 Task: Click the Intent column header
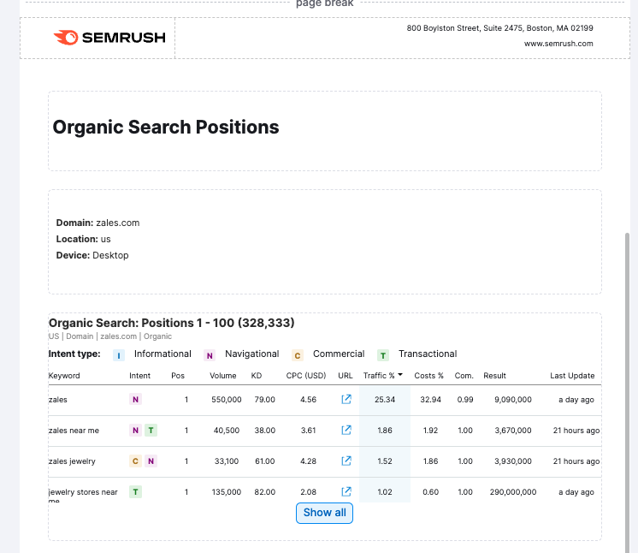pos(139,376)
